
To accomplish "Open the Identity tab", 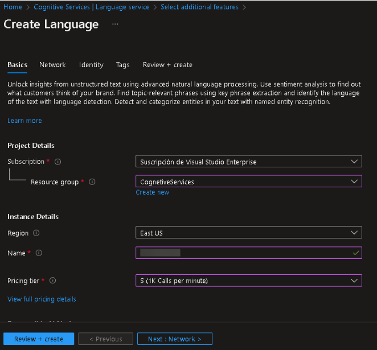I will [x=91, y=65].
